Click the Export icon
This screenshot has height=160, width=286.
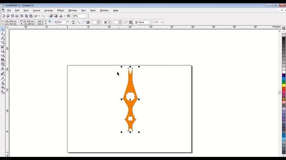[55, 16]
